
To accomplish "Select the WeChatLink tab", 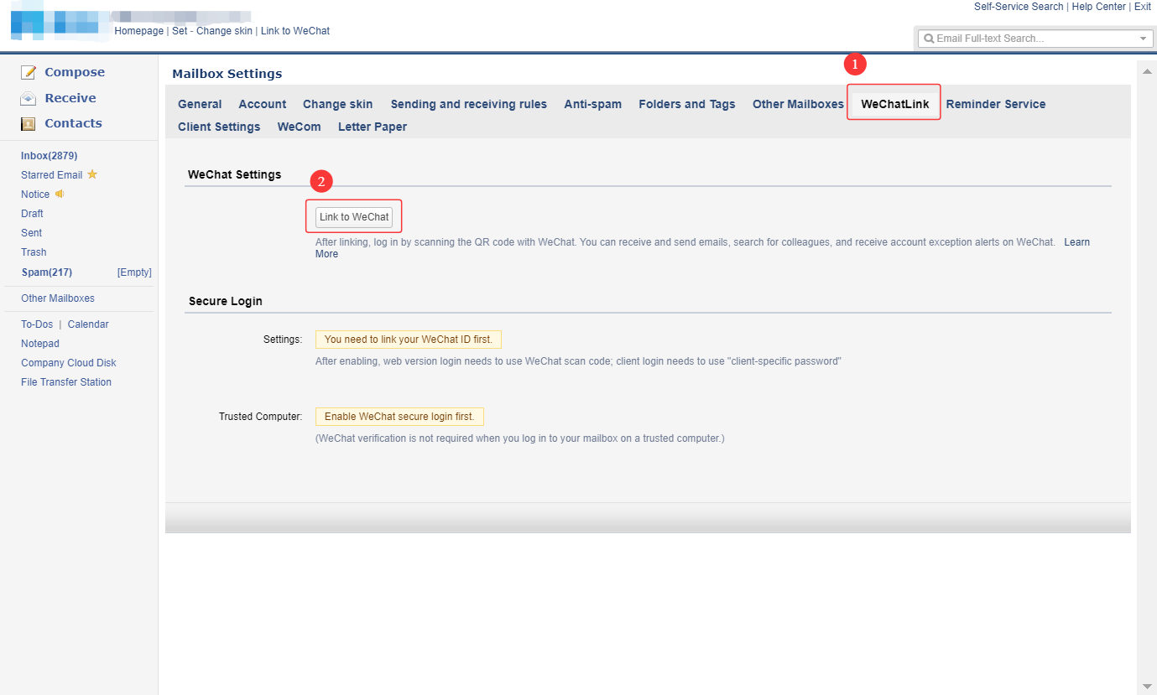I will (x=895, y=104).
